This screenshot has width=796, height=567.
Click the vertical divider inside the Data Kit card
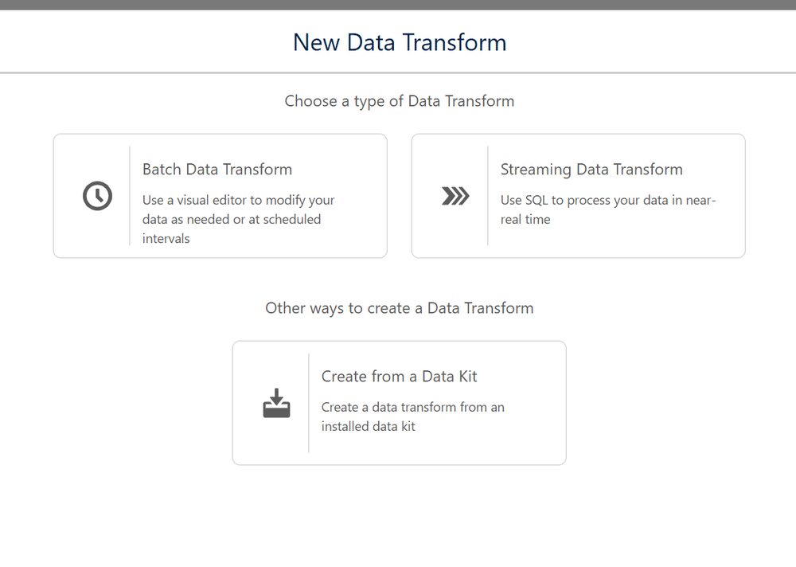click(309, 403)
